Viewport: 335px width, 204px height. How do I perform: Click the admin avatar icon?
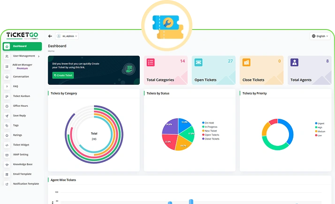pos(59,36)
